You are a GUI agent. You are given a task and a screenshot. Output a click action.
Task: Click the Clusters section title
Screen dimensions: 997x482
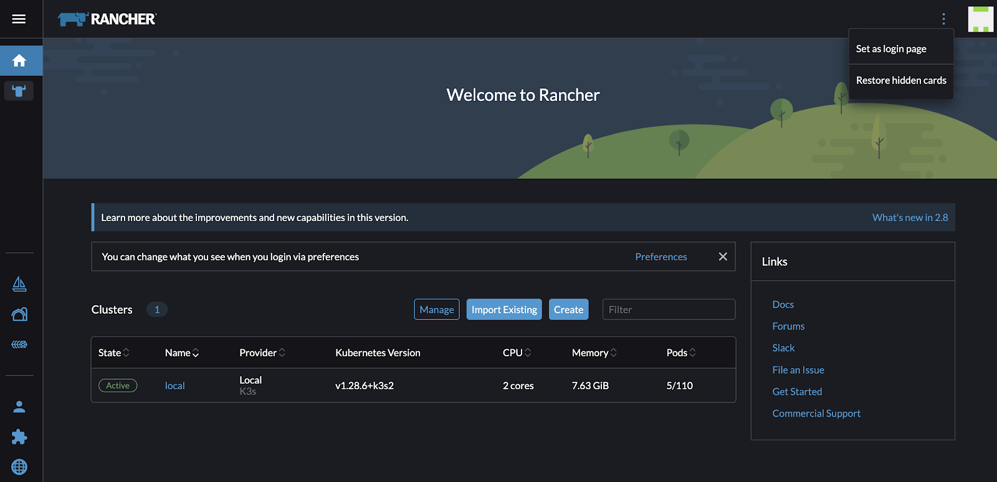[x=112, y=310]
